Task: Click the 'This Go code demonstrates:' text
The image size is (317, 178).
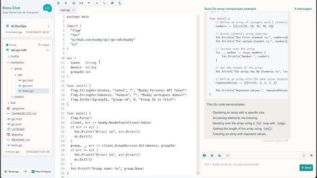Action: (226, 105)
